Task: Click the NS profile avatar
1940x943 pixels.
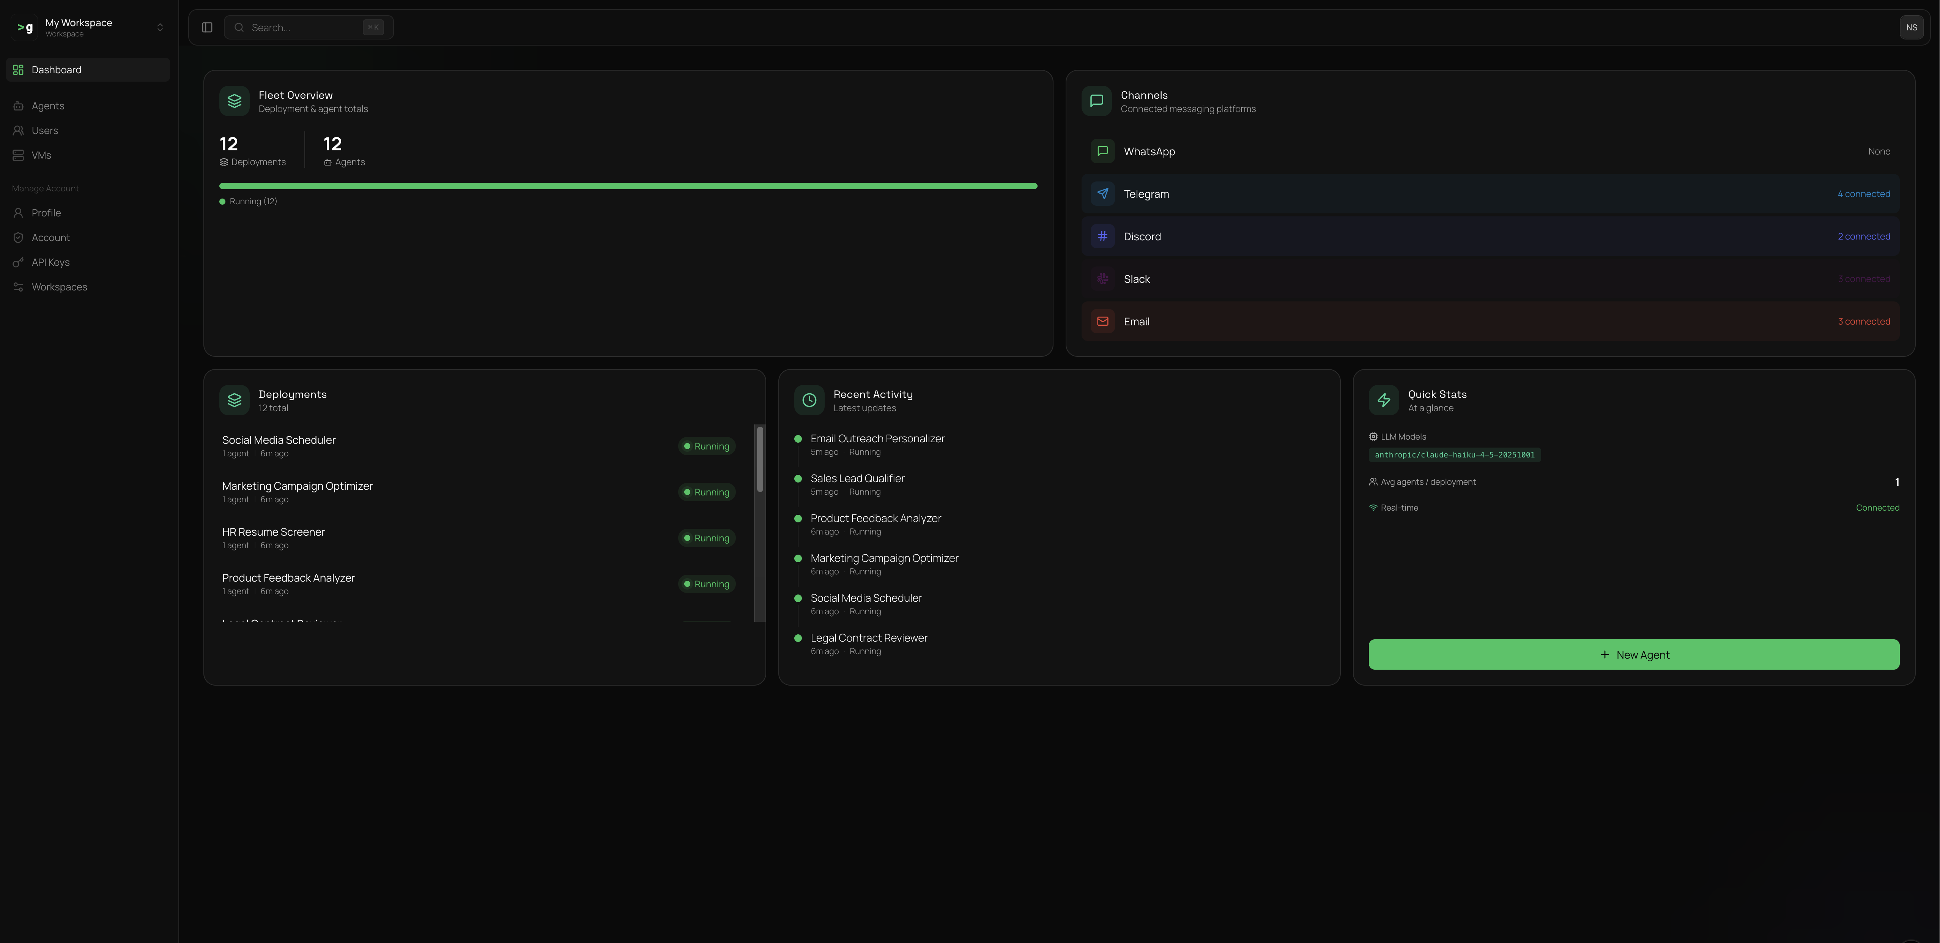Action: pos(1912,27)
